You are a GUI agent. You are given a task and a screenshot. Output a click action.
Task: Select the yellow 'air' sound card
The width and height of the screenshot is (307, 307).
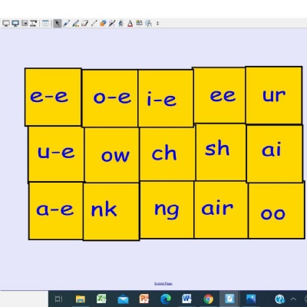(x=221, y=210)
